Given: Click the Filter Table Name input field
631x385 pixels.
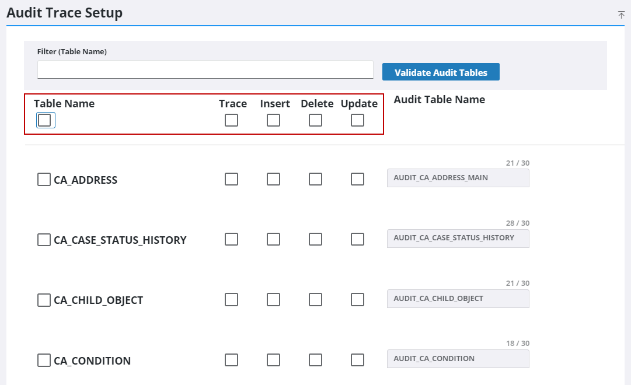Looking at the screenshot, I should pyautogui.click(x=205, y=69).
